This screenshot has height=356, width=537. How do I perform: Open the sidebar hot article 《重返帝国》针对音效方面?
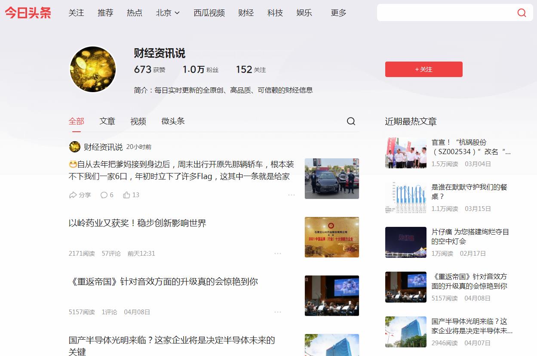[469, 281]
